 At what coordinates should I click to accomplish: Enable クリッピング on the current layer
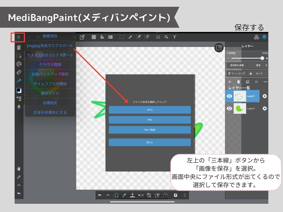point(238,73)
